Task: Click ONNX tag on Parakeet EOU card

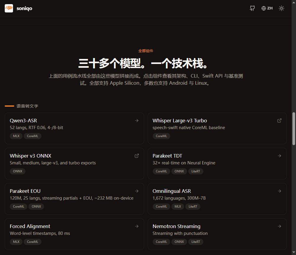Action: 36,206
